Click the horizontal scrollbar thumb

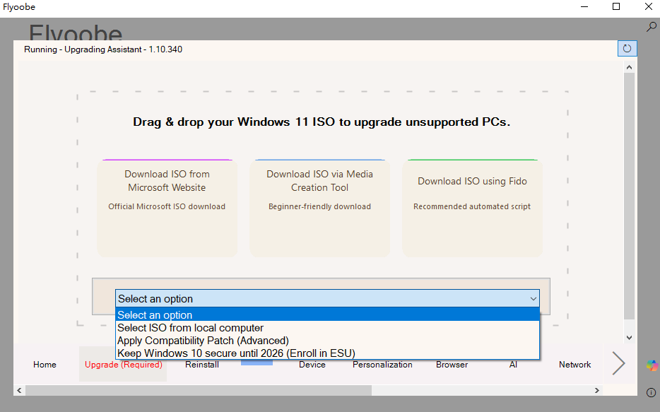point(199,391)
